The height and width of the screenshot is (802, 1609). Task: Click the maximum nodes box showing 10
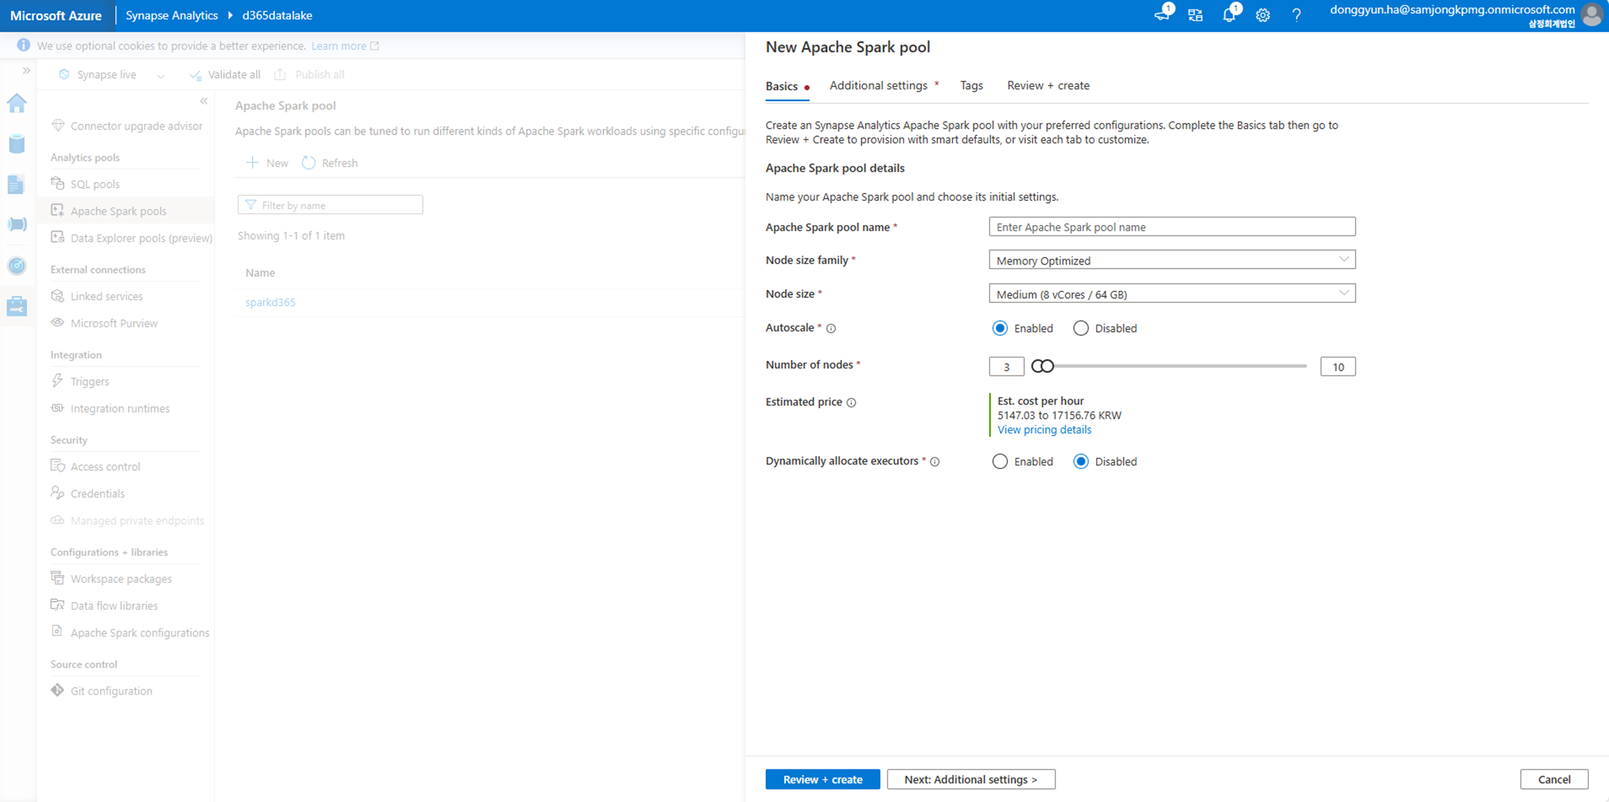coord(1338,366)
